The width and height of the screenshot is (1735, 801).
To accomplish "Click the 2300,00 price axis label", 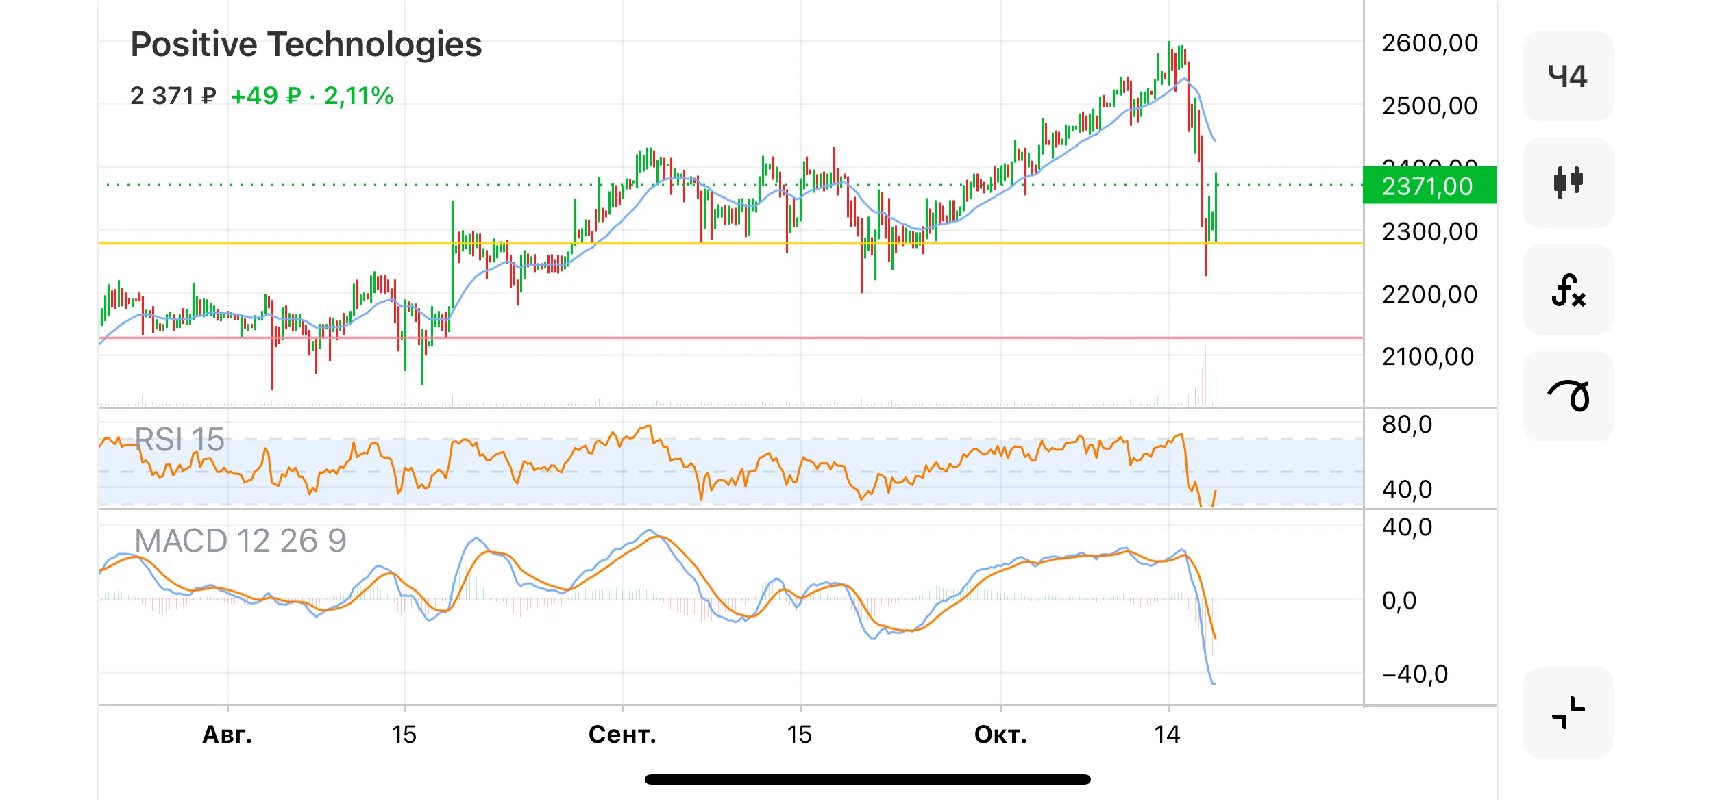I will (x=1430, y=232).
